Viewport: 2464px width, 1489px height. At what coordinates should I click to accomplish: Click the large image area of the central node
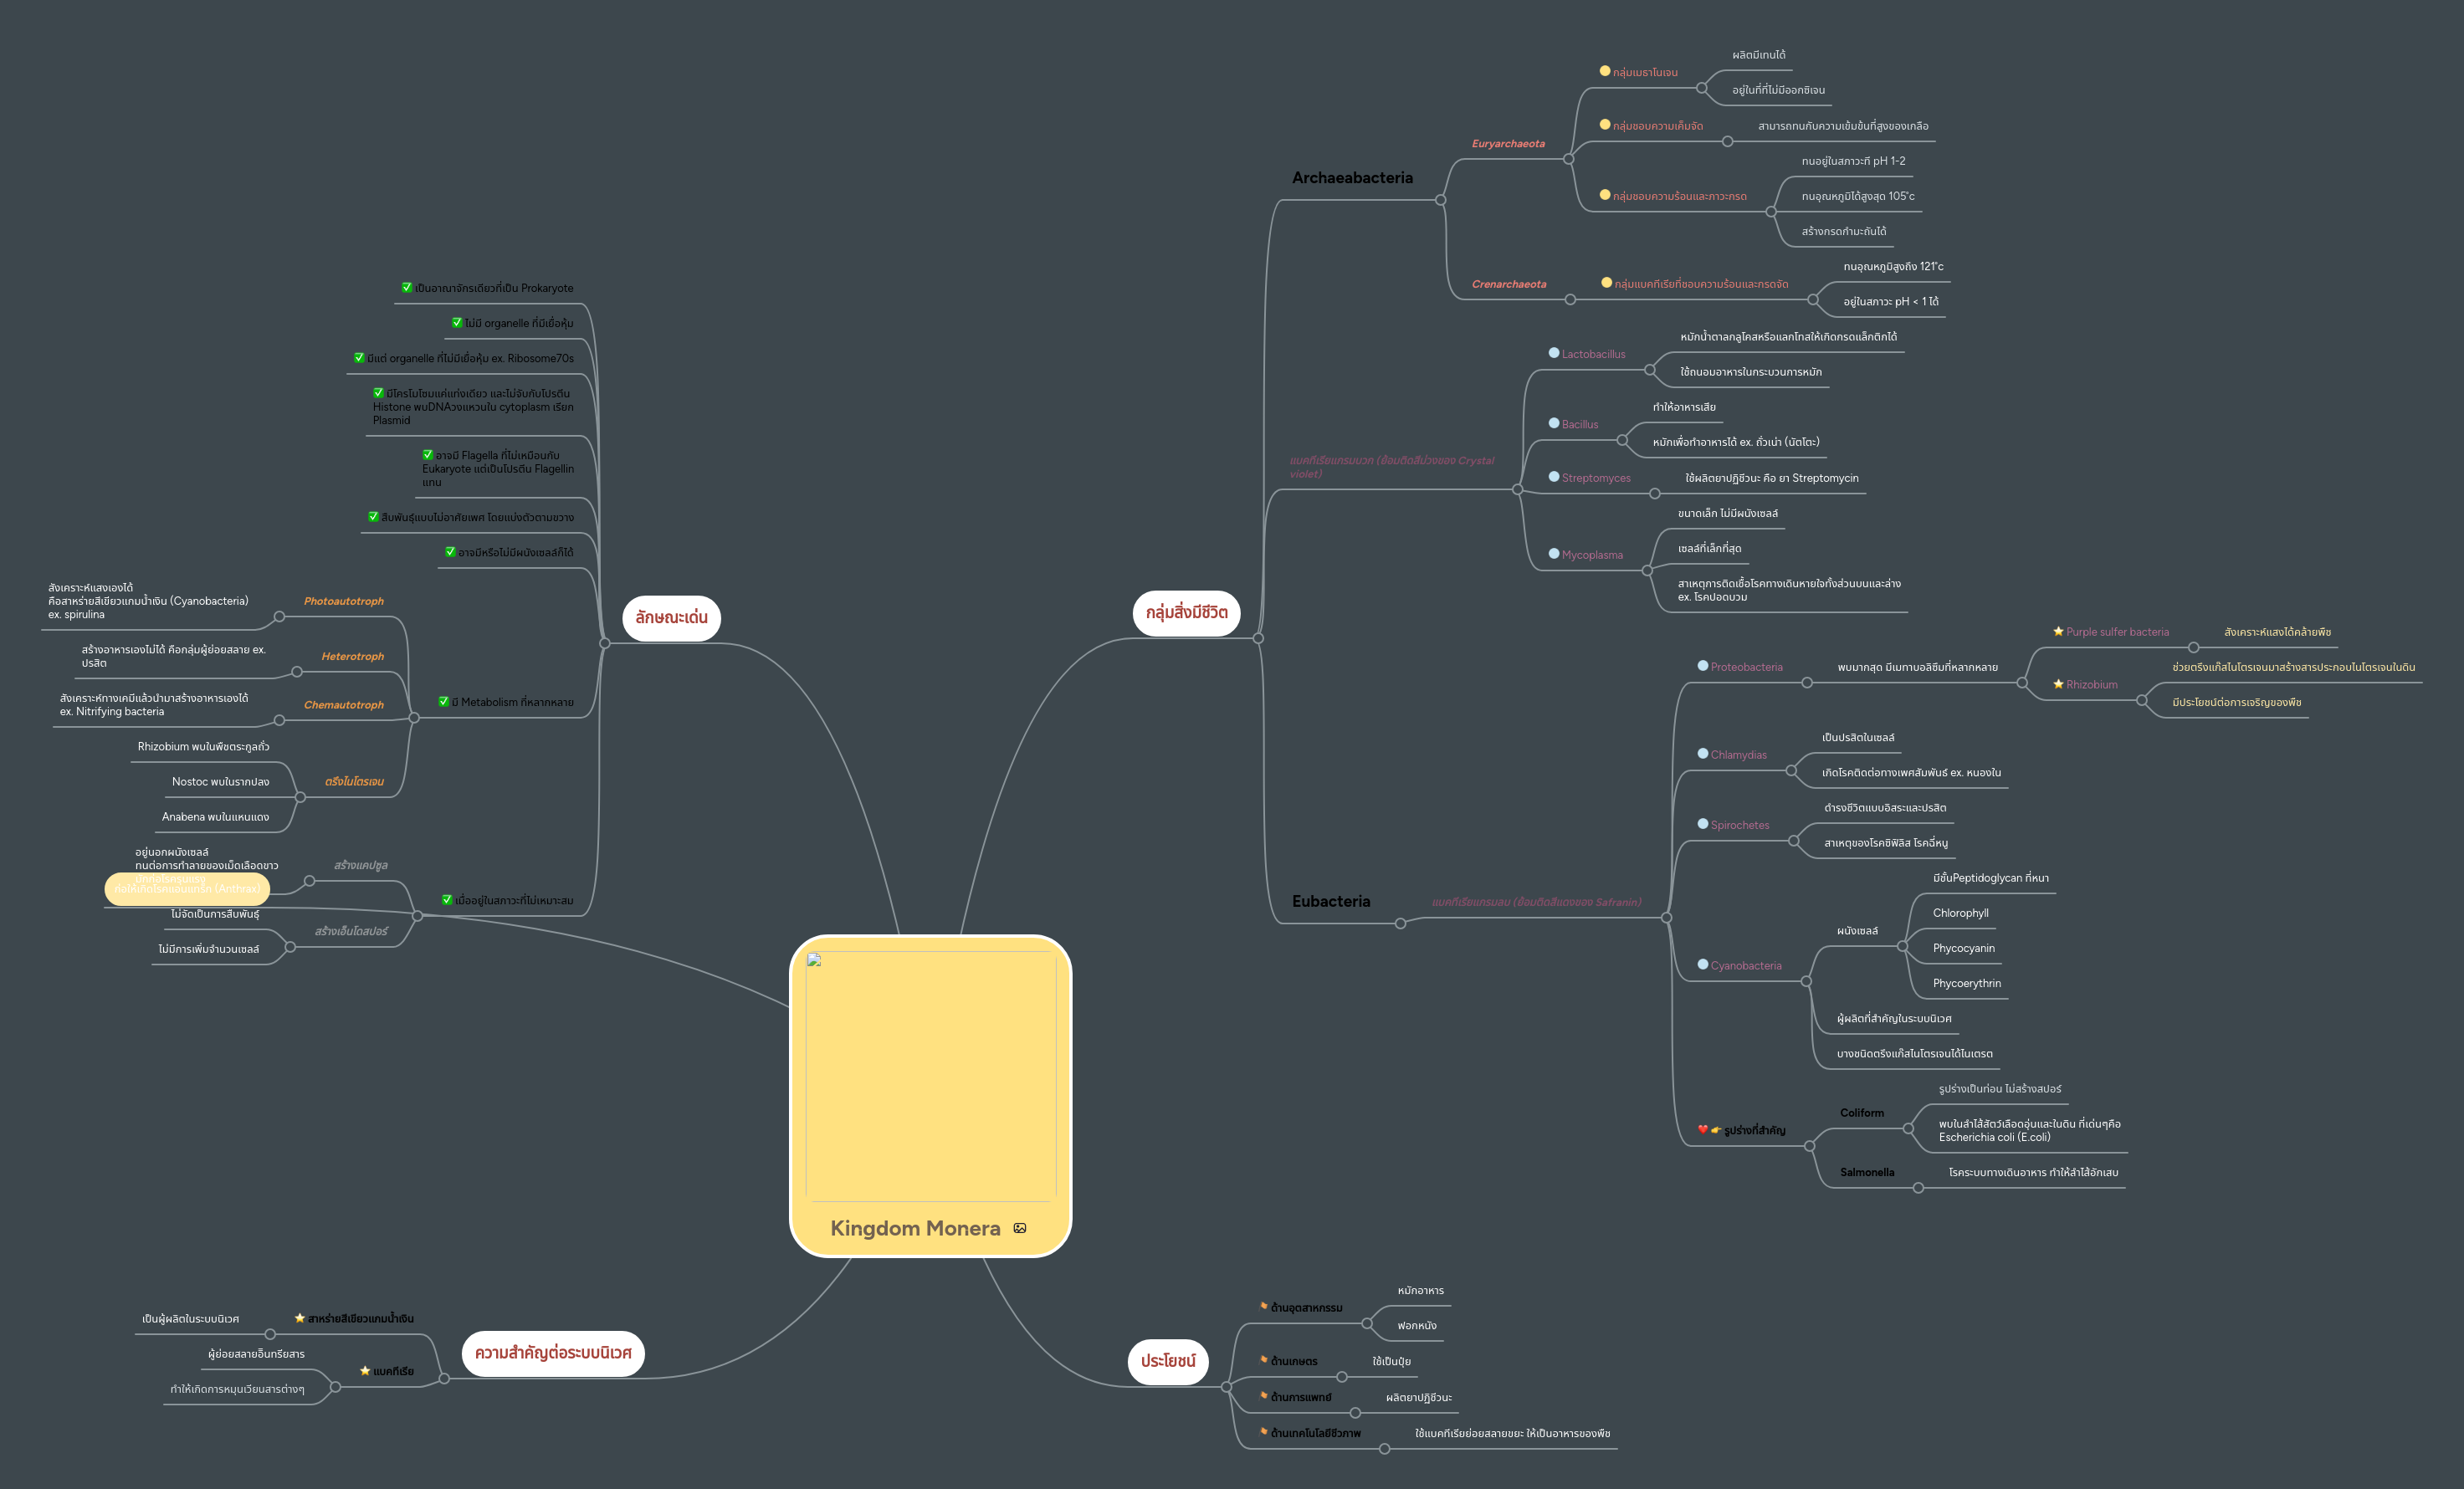click(x=930, y=1070)
